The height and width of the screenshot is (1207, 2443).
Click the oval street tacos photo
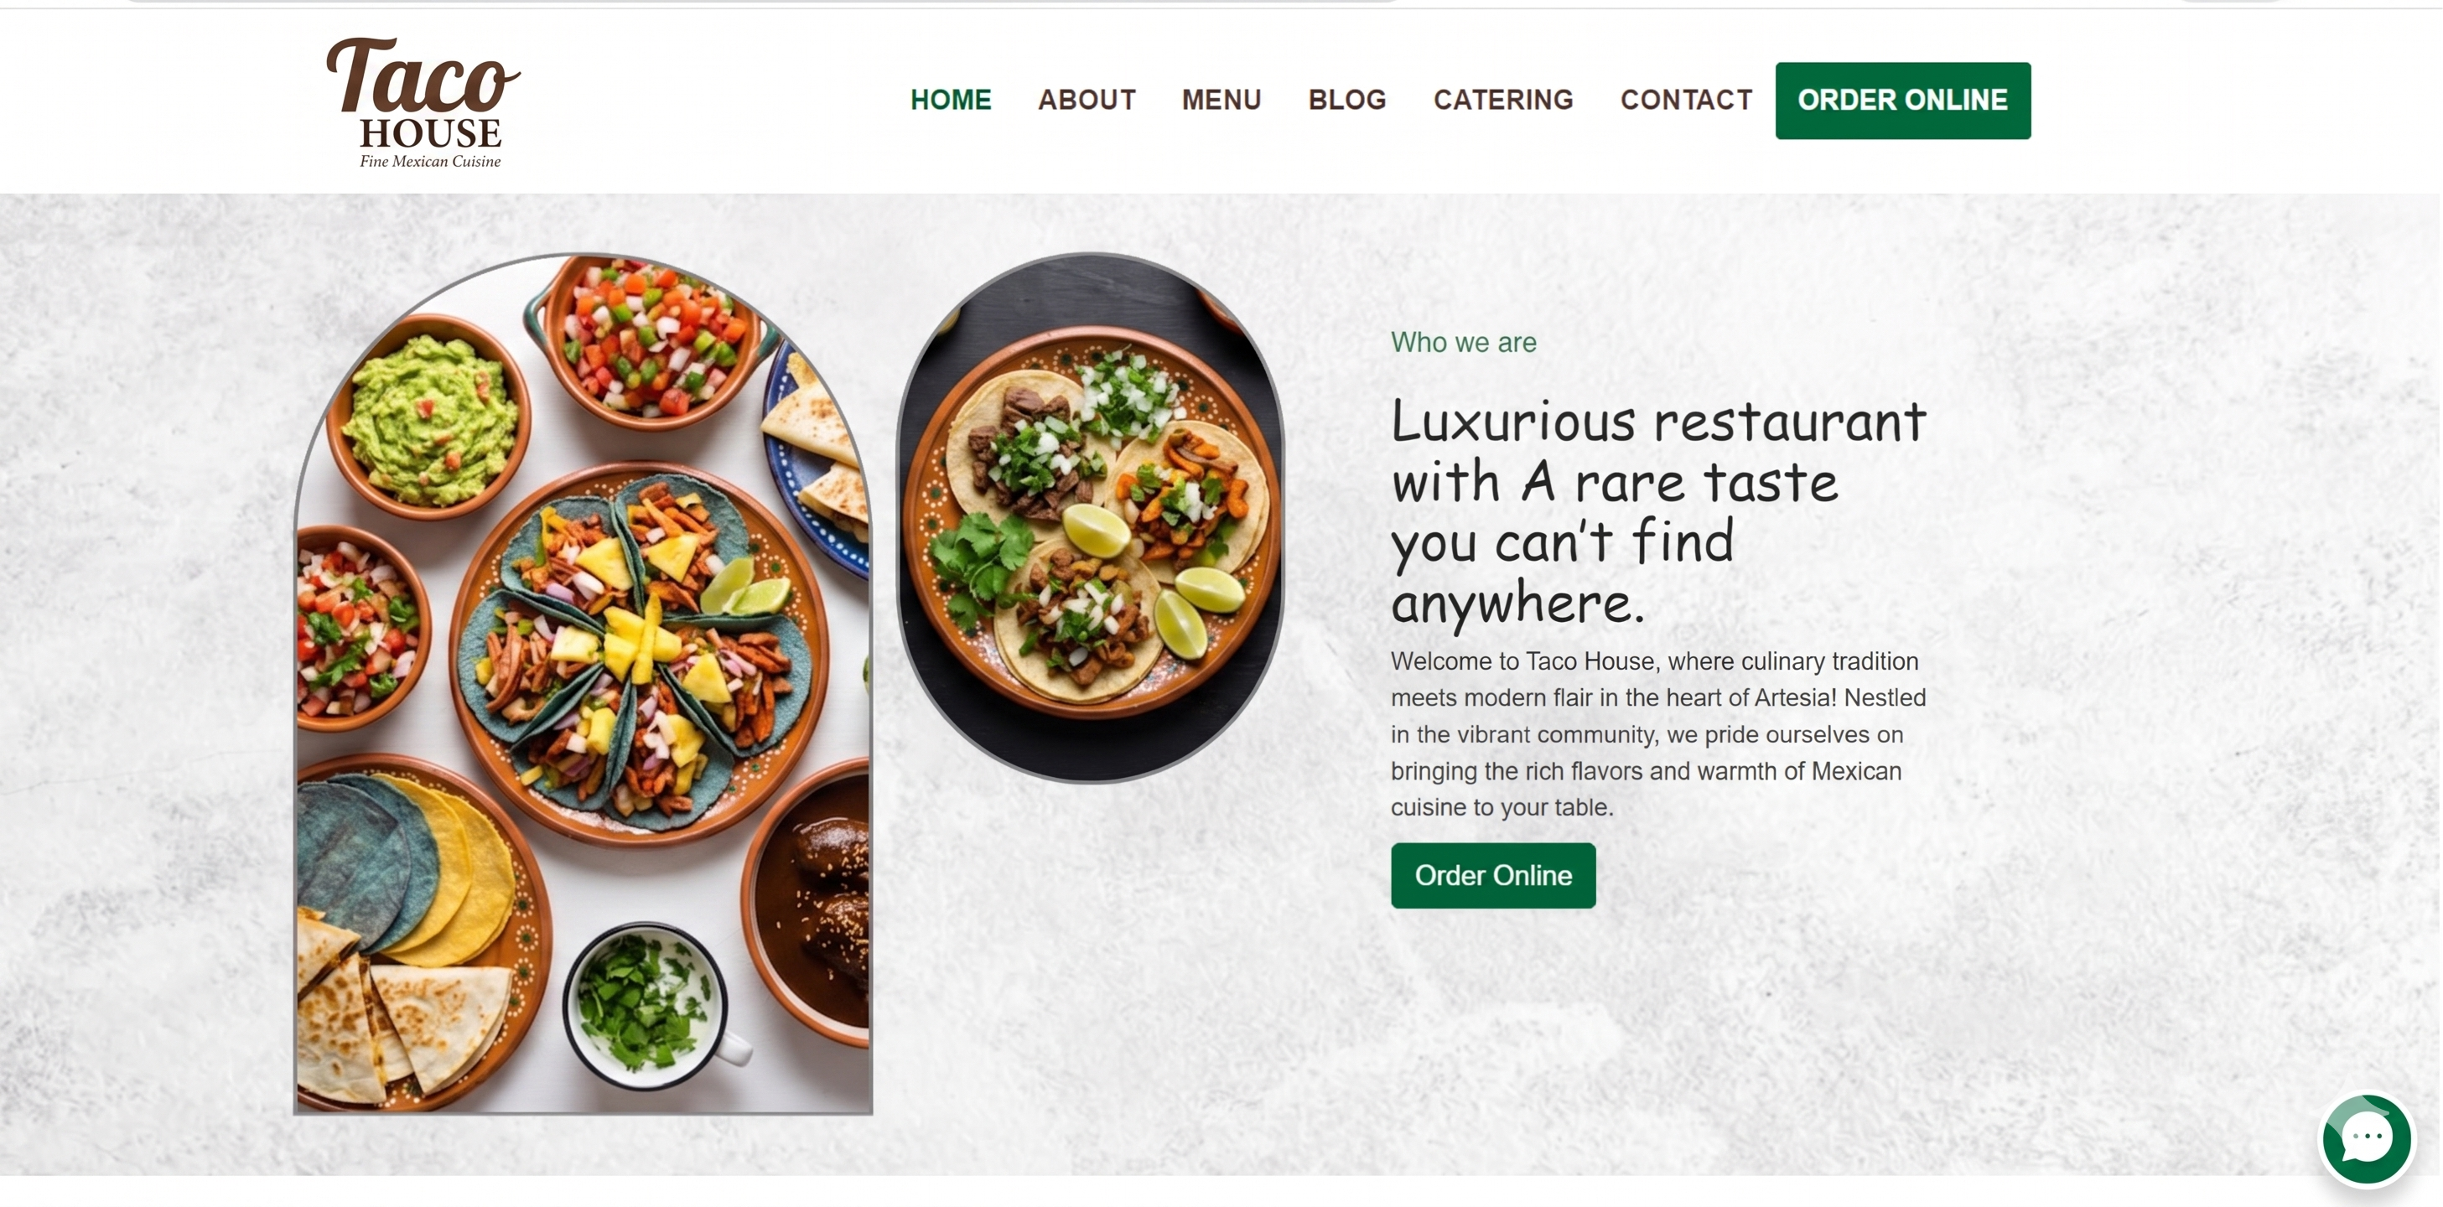(1091, 518)
